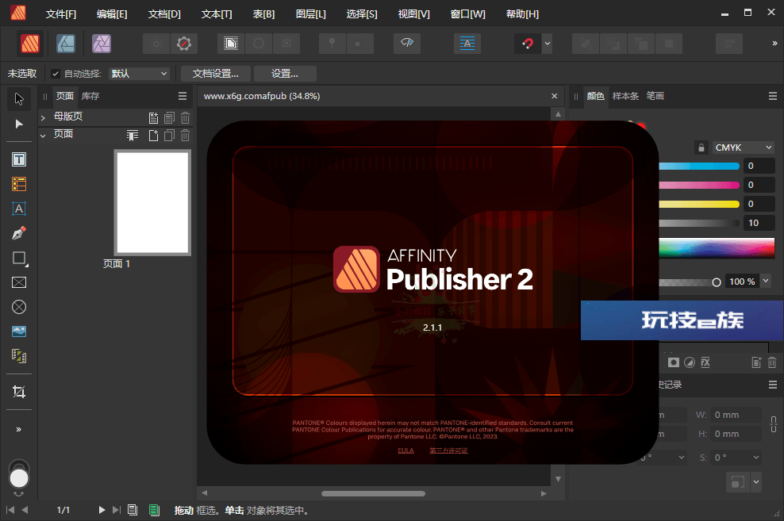This screenshot has height=521, width=784.
Task: Select the Frame Text tool
Action: point(19,159)
